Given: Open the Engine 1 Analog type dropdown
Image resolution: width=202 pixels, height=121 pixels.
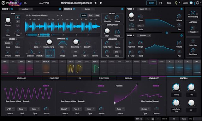Looking at the screenshot, I should (x=26, y=9).
